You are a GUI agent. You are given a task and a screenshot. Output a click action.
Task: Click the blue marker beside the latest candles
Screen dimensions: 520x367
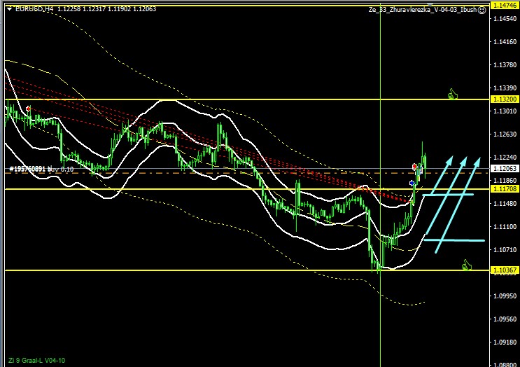click(412, 183)
